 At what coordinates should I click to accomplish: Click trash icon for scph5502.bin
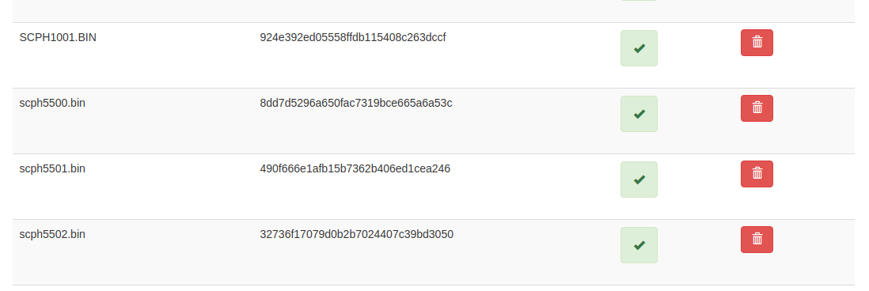pos(757,240)
